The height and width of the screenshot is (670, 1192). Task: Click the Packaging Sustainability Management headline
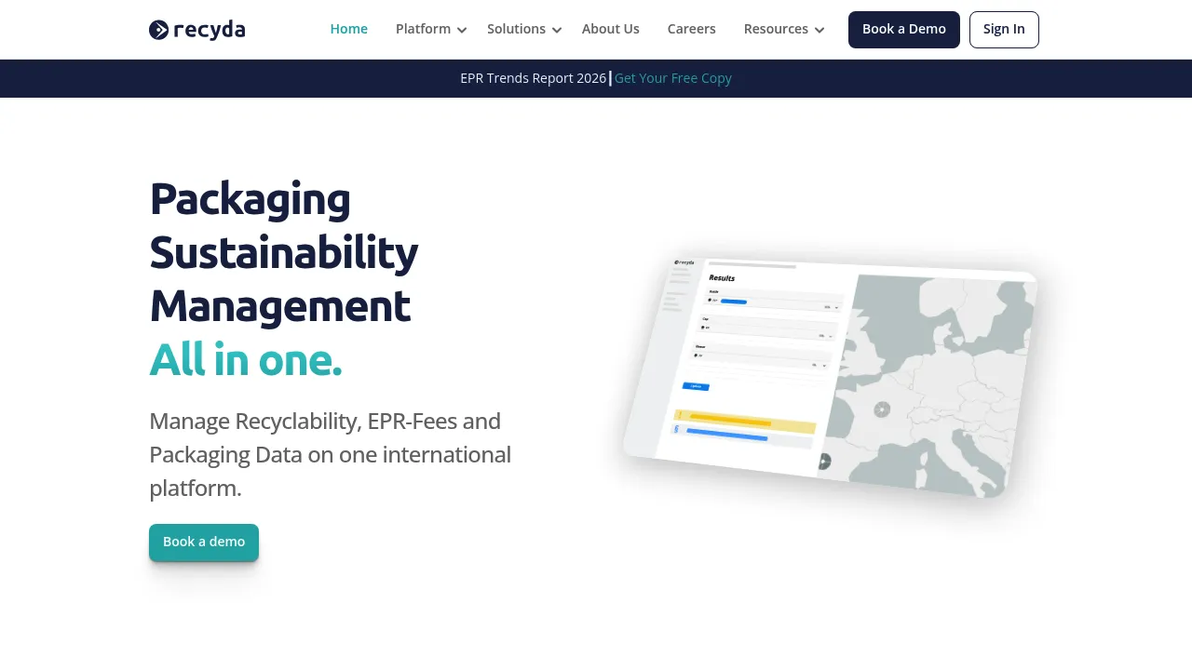click(284, 252)
